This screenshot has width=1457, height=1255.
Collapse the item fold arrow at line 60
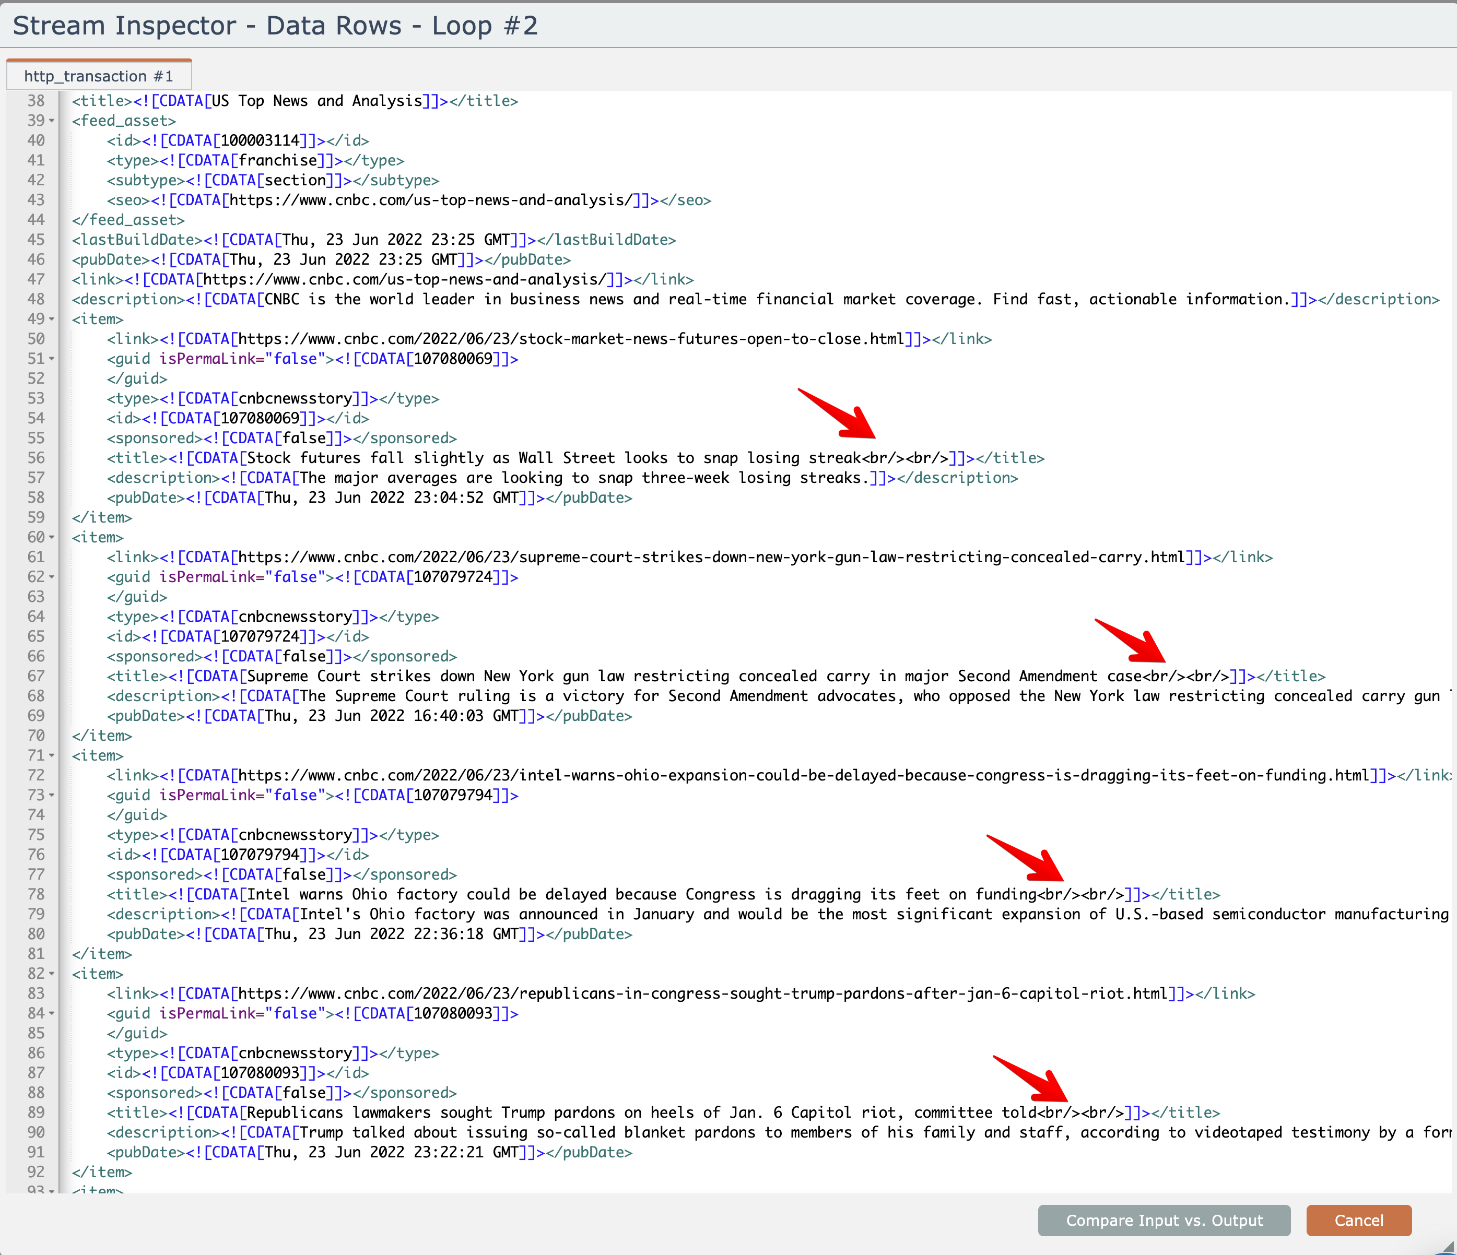[x=52, y=537]
